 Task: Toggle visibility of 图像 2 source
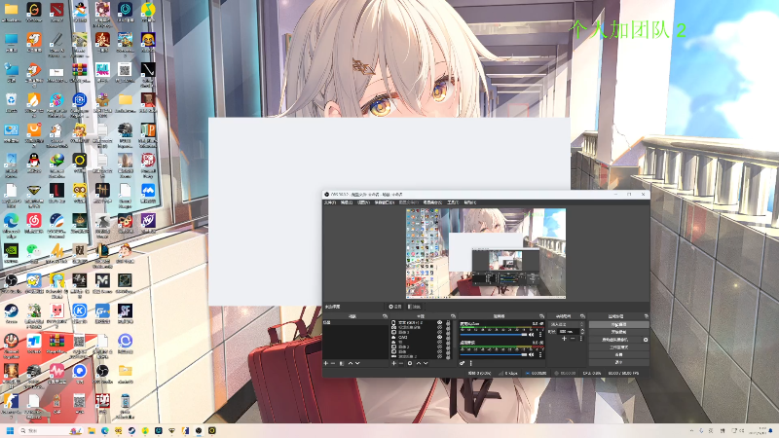click(440, 347)
